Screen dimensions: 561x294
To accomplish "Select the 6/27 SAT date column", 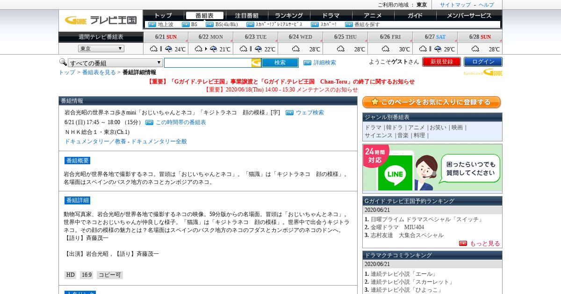I will pyautogui.click(x=435, y=37).
